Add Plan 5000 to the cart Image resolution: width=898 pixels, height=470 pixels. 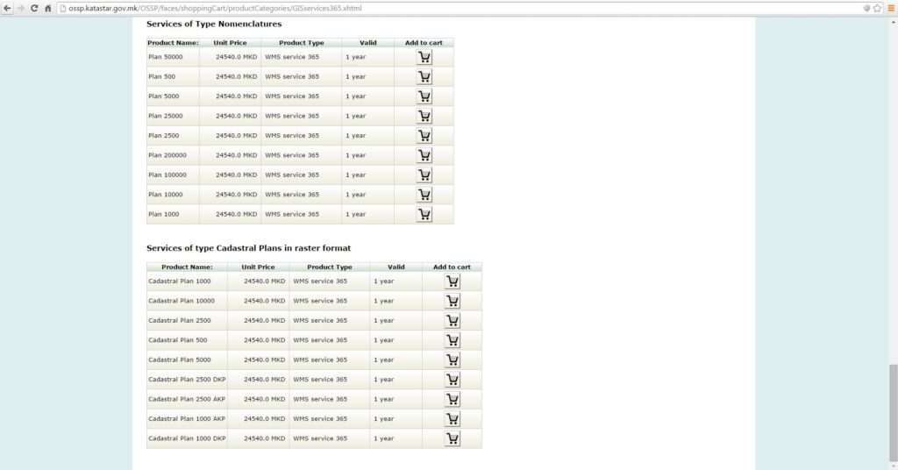pyautogui.click(x=424, y=96)
